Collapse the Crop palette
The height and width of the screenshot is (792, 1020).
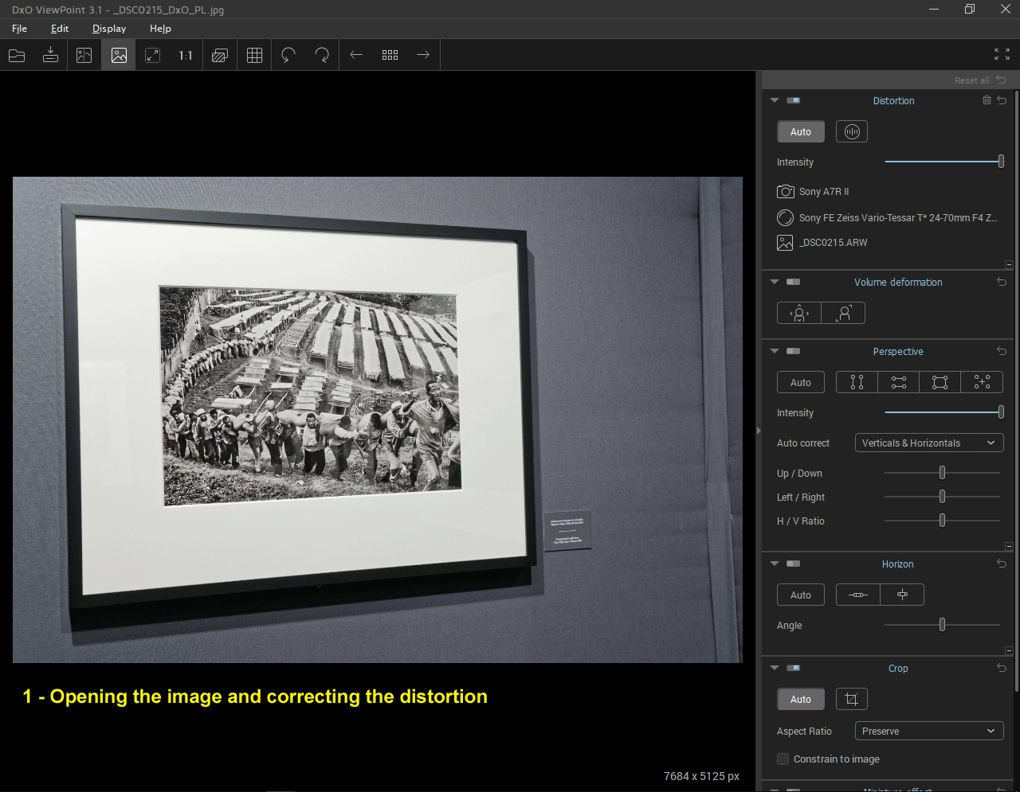tap(774, 668)
